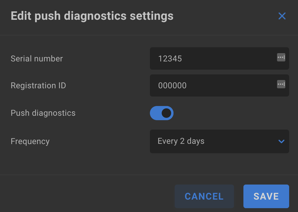Close the Edit push diagnostics settings dialog

click(282, 16)
